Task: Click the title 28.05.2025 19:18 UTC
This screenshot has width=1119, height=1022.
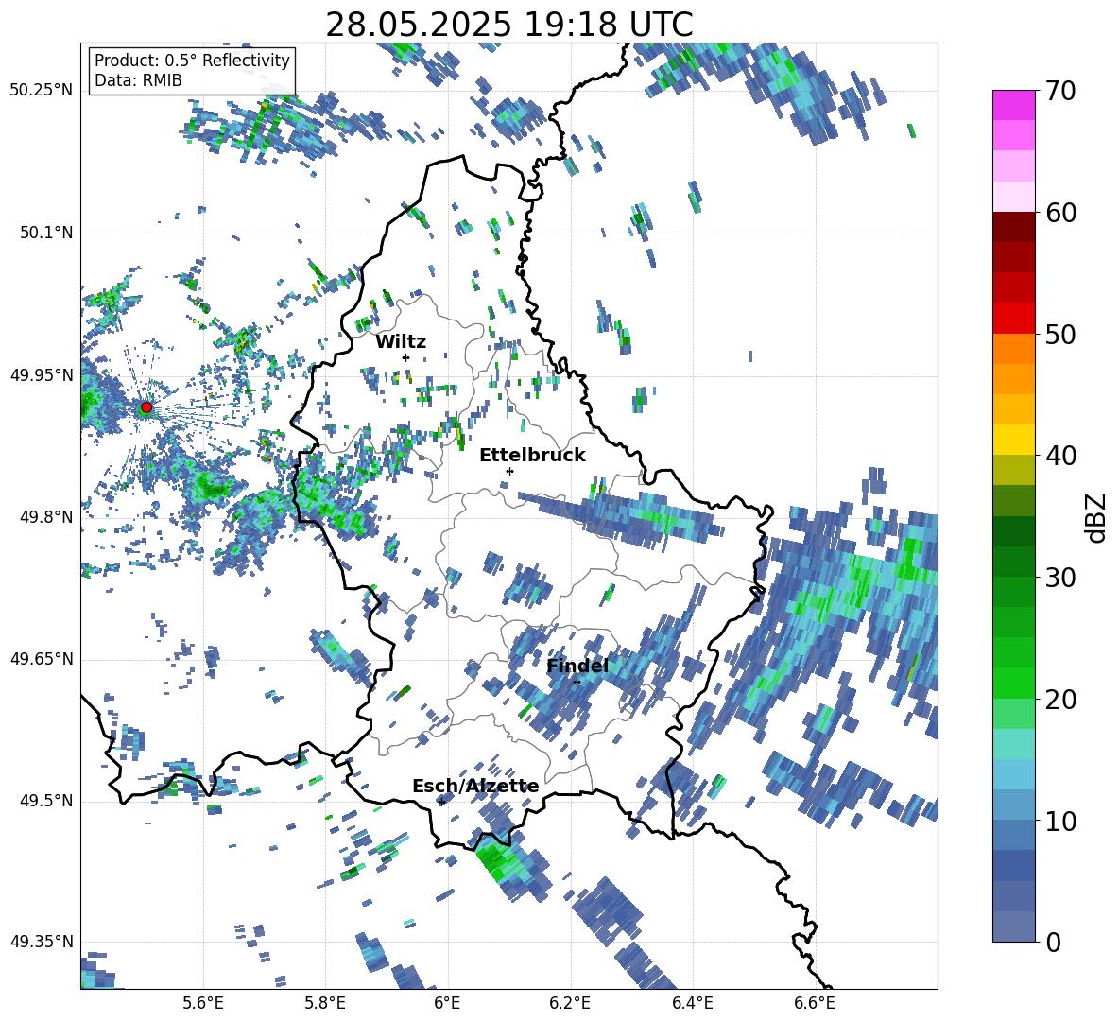Action: 509,25
